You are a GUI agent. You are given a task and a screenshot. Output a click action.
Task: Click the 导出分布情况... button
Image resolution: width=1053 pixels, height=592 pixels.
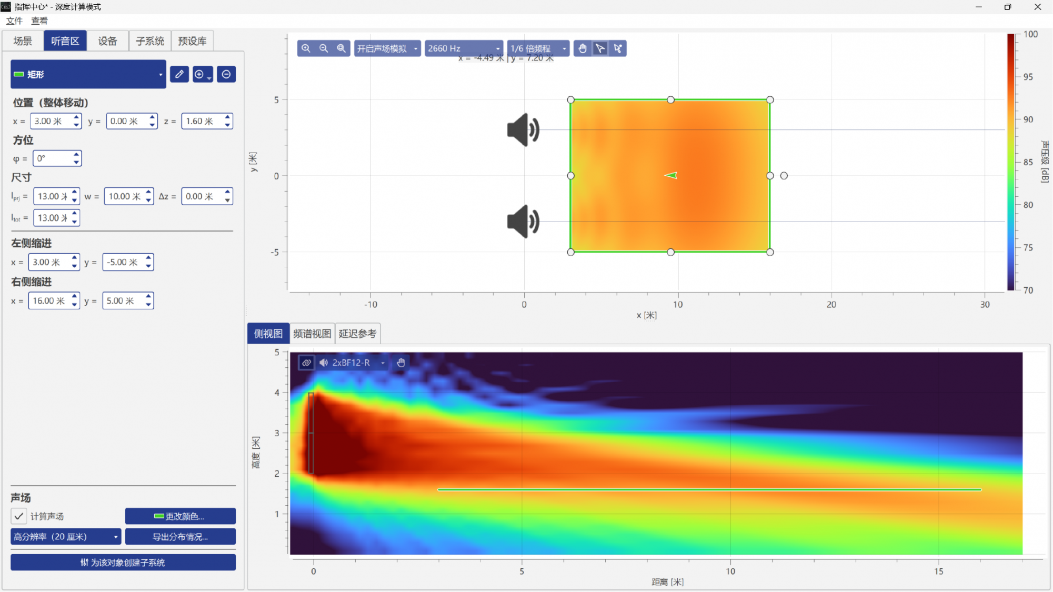180,537
